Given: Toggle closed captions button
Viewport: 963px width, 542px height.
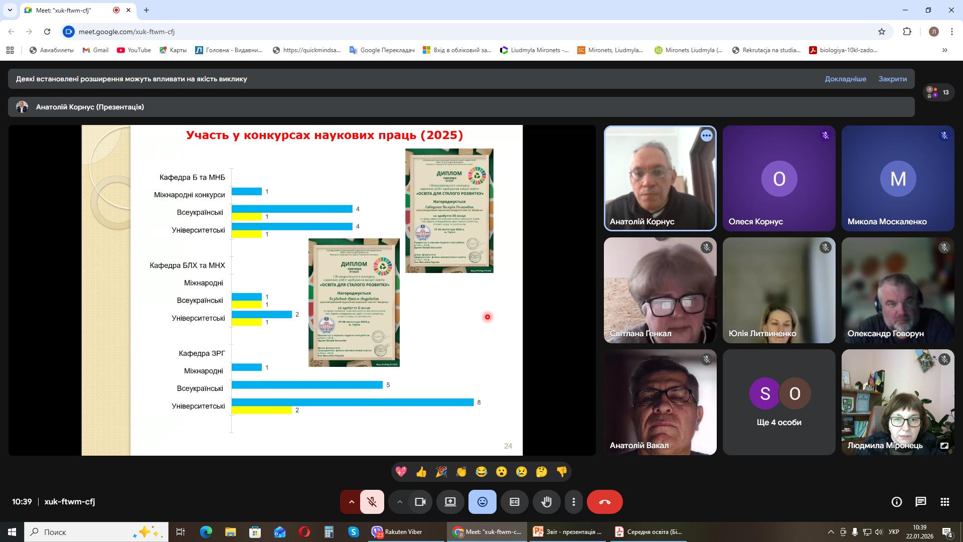Looking at the screenshot, I should [514, 502].
